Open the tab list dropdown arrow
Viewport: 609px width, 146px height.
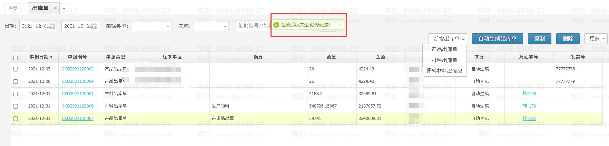[x=64, y=9]
